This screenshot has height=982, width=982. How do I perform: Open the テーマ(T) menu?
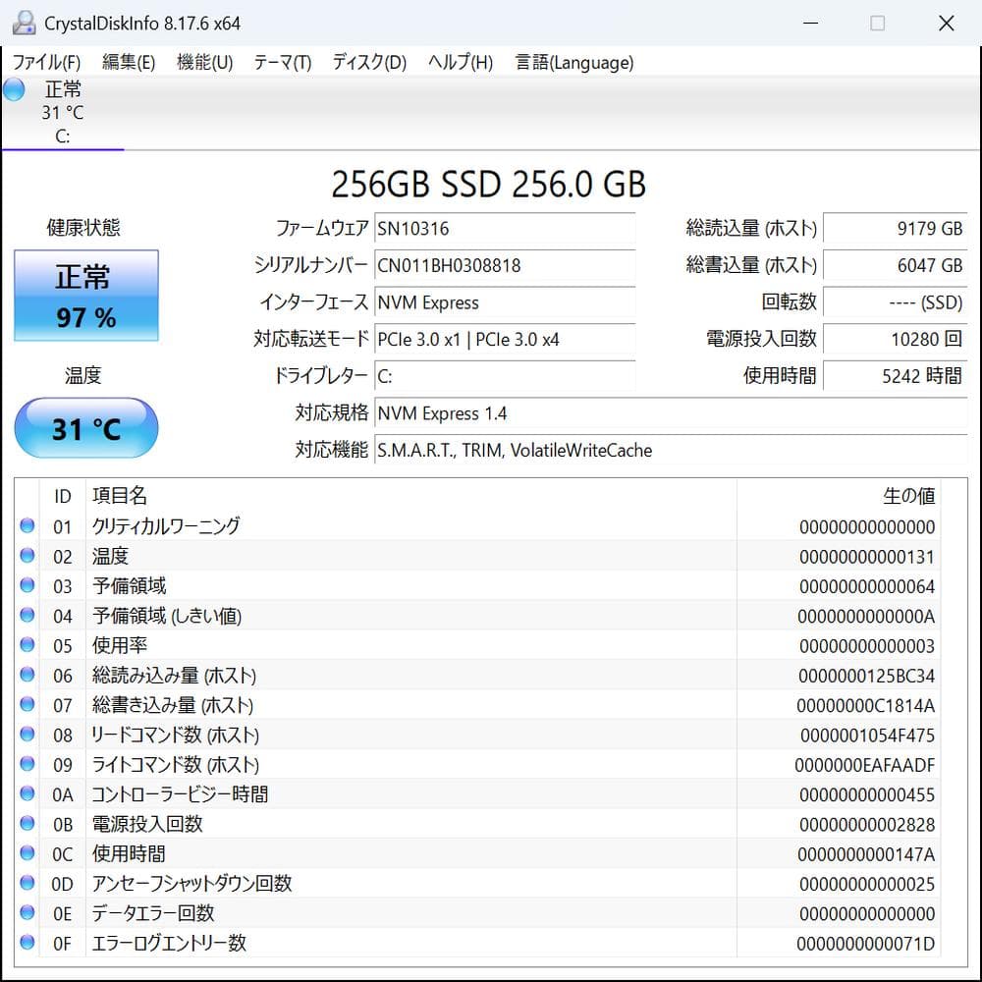coord(283,62)
